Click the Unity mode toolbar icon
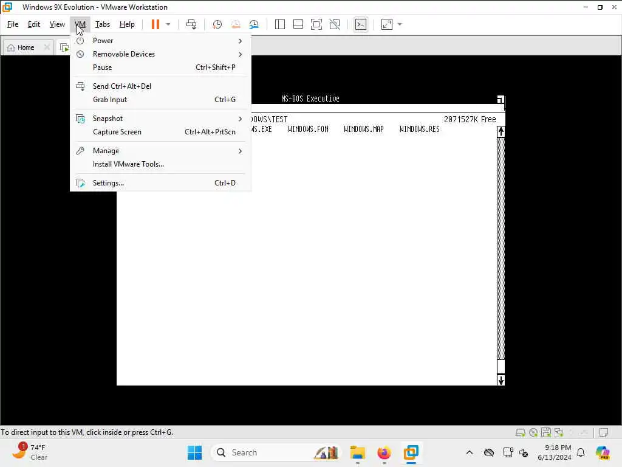This screenshot has height=467, width=622. tap(335, 24)
